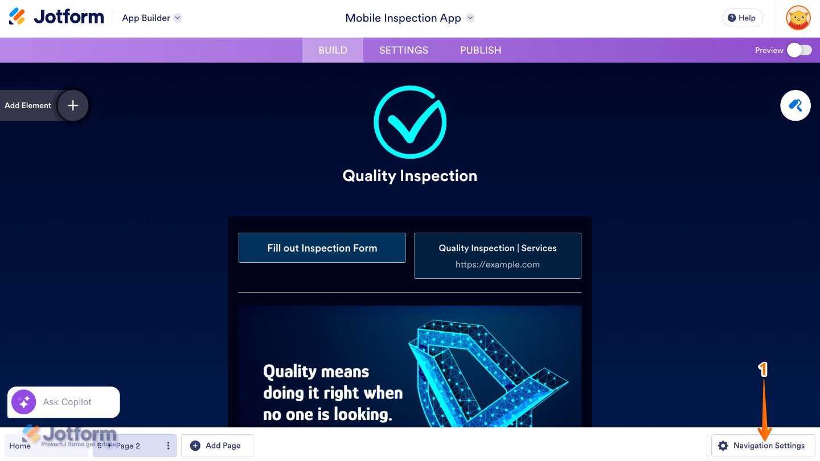
Task: Click the plus icon on Add Page
Action: point(196,446)
